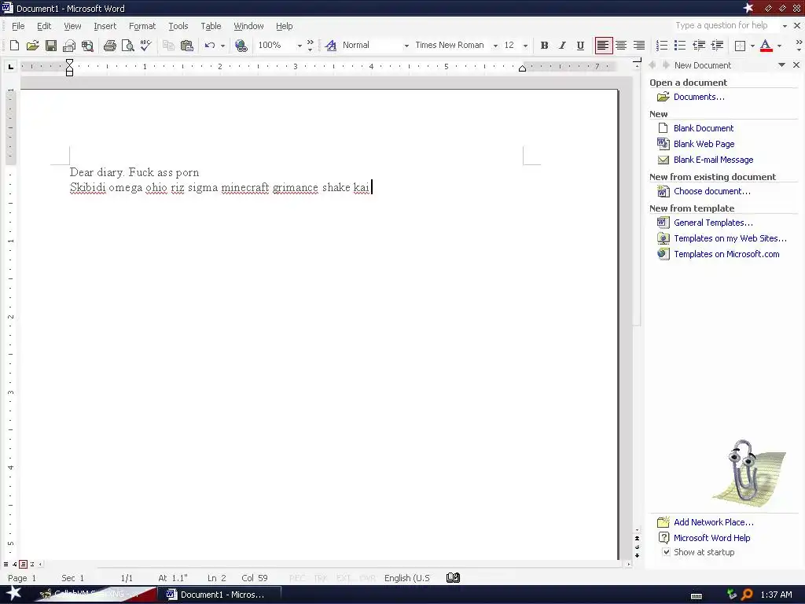This screenshot has height=604, width=805.
Task: Open General Templates... link
Action: (x=713, y=223)
